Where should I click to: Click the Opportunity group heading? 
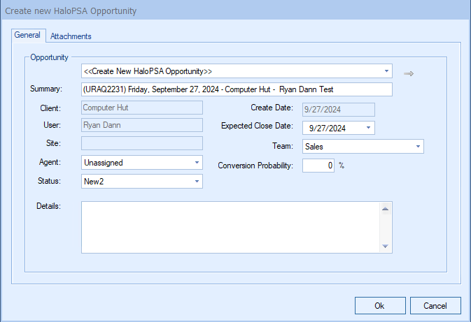[49, 57]
